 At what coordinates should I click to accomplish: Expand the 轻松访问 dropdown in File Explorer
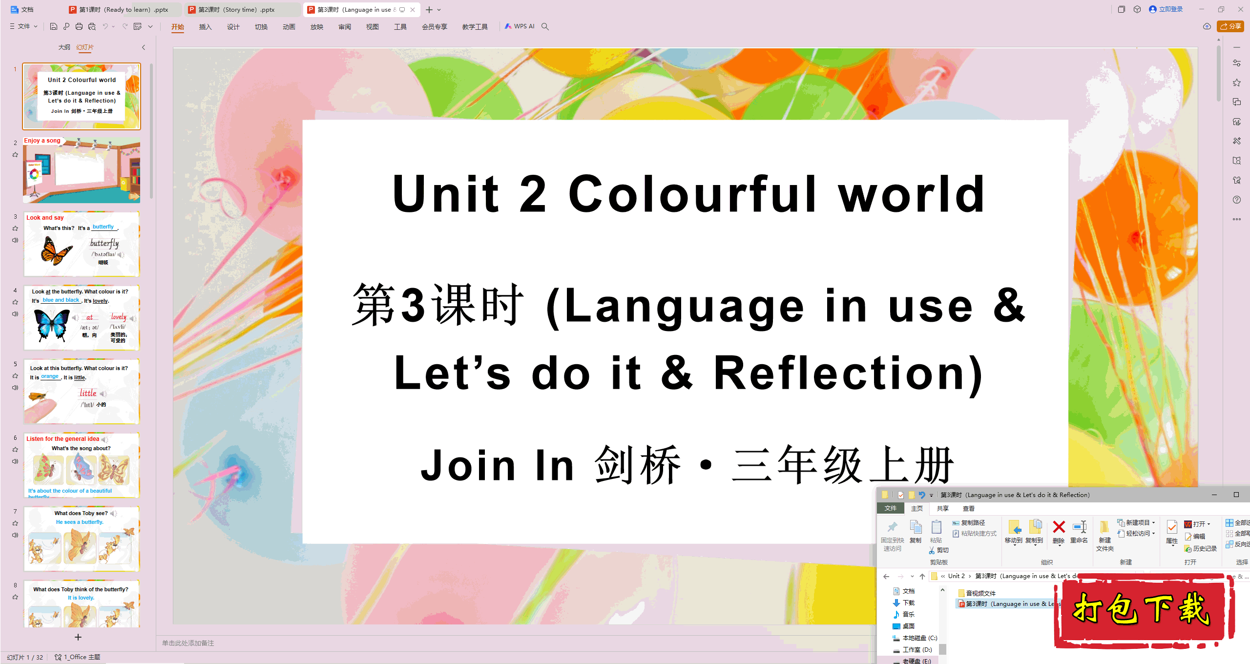1154,534
